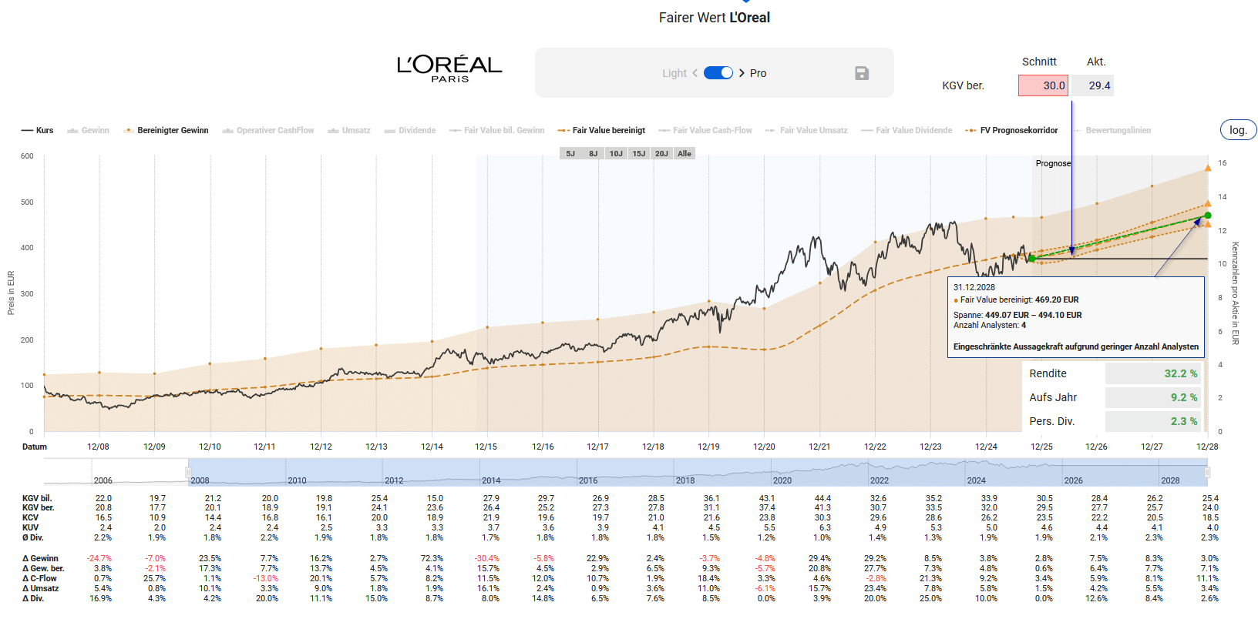Click green forecast endpoint marker on chart

click(x=1207, y=216)
